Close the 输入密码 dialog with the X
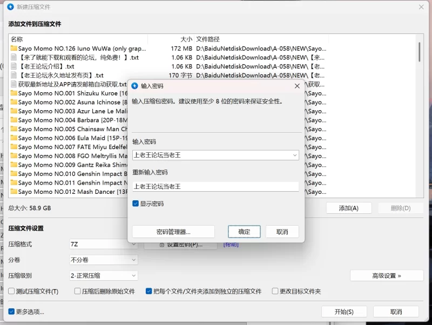The image size is (432, 325). 297,86
